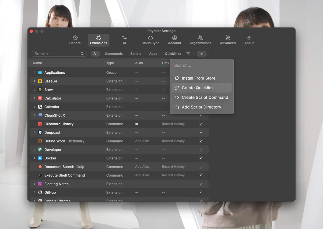Toggle the Deepcast mixed-state checkbox

click(201, 133)
